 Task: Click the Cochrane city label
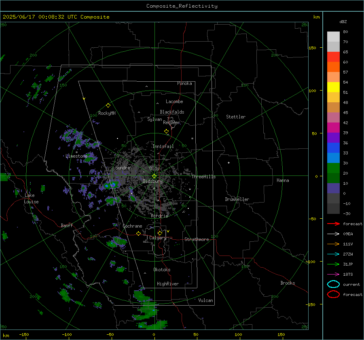tap(132, 226)
